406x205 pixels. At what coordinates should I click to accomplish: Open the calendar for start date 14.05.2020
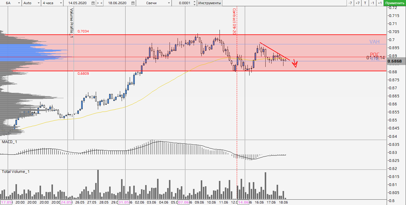pos(93,3)
